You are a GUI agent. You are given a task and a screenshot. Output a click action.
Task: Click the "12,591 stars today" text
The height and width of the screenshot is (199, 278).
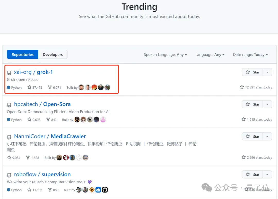258,87
